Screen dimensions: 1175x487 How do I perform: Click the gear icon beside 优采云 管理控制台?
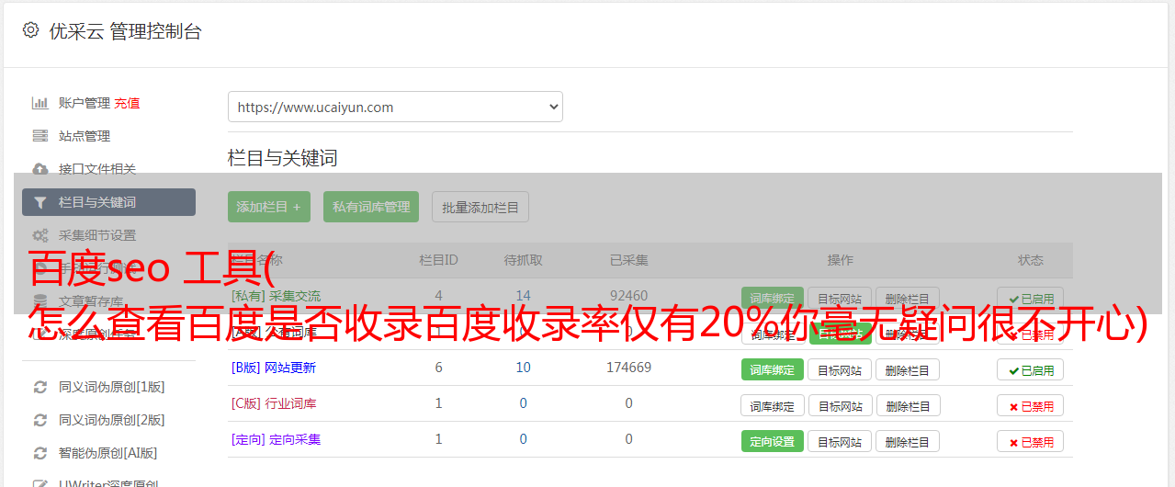(30, 30)
